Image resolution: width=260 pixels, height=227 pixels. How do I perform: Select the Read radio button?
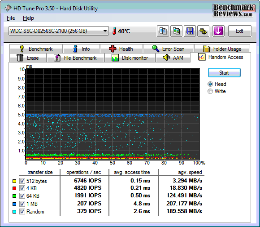click(210, 84)
